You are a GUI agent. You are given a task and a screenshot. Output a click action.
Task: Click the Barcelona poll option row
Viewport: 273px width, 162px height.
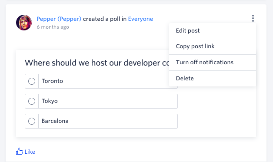click(101, 121)
